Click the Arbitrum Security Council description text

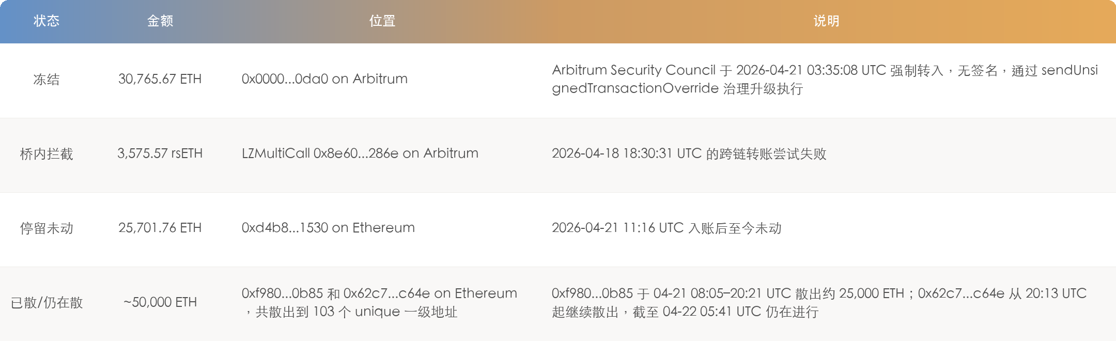[825, 80]
